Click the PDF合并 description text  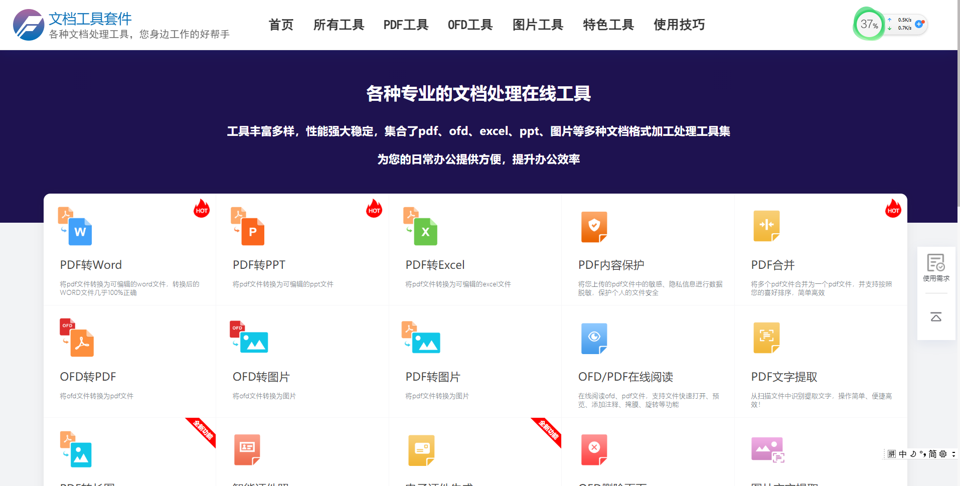(x=821, y=288)
